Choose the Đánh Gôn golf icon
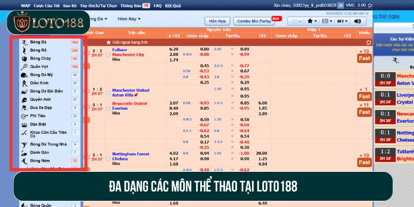This screenshot has height=207, width=414. tap(24, 153)
